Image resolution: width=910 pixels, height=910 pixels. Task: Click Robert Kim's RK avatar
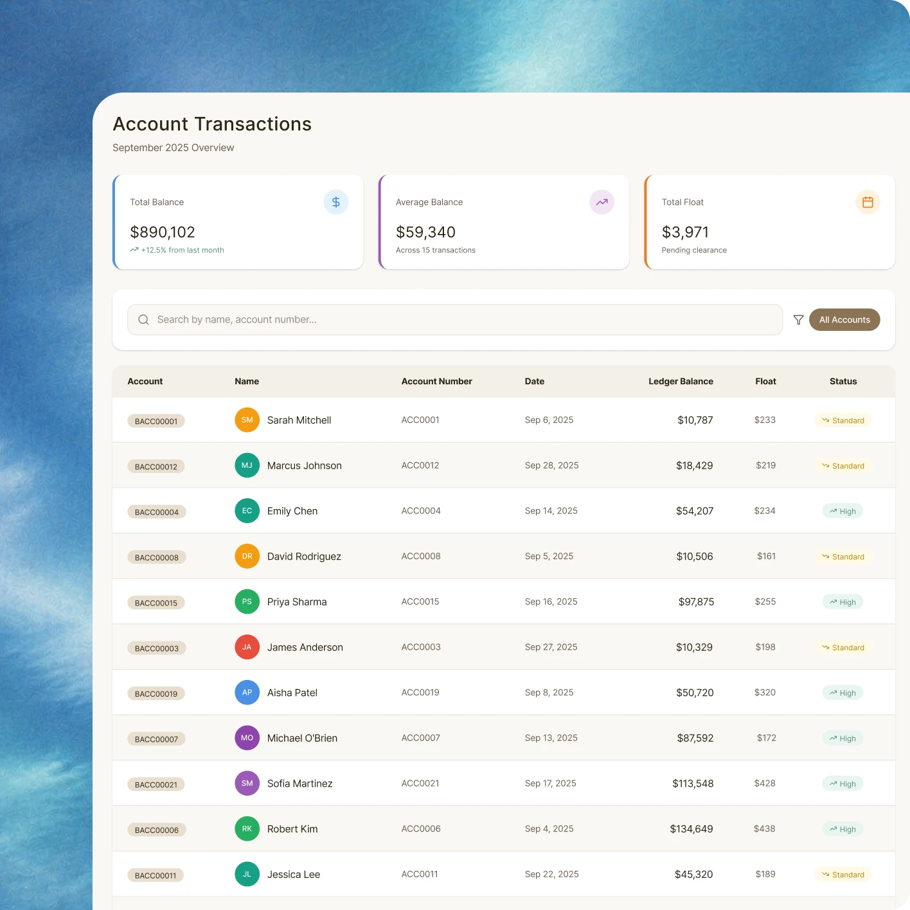(247, 829)
